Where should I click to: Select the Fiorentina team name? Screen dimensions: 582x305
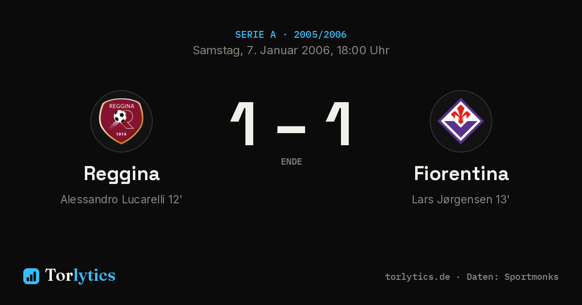point(461,173)
